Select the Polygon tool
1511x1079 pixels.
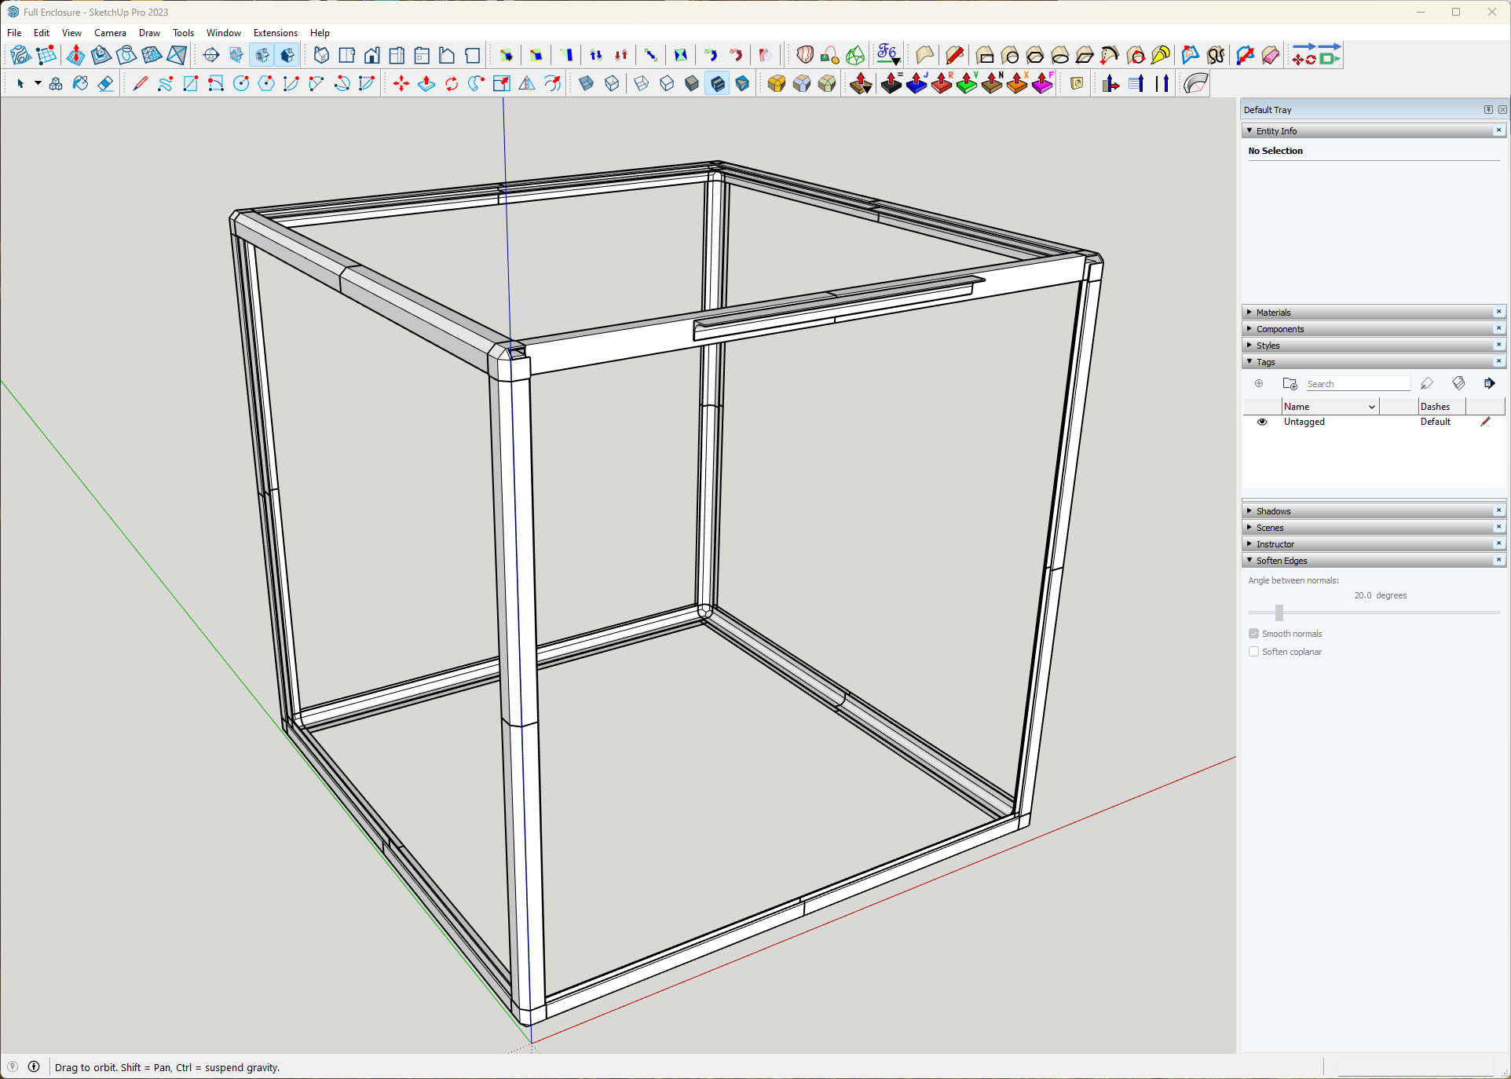(x=266, y=83)
